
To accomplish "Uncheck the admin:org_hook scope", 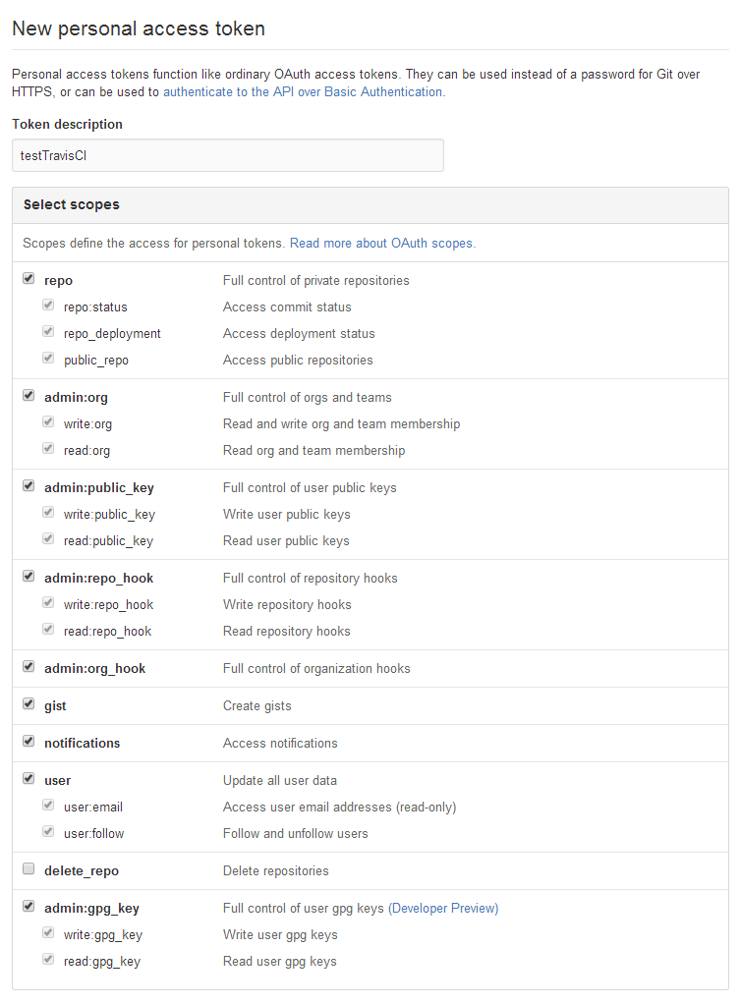I will tap(28, 668).
